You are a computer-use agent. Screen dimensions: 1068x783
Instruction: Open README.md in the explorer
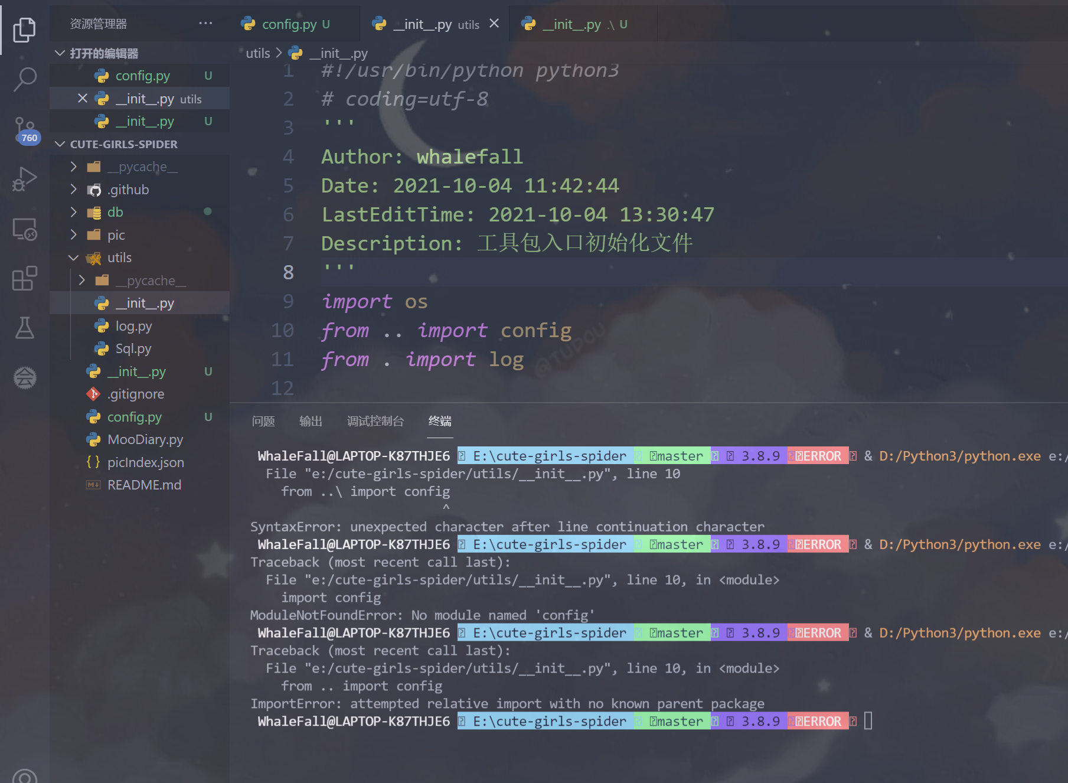pyautogui.click(x=144, y=485)
